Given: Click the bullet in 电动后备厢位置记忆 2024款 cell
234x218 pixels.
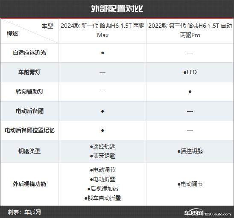Looking at the screenshot, I should 102,131.
